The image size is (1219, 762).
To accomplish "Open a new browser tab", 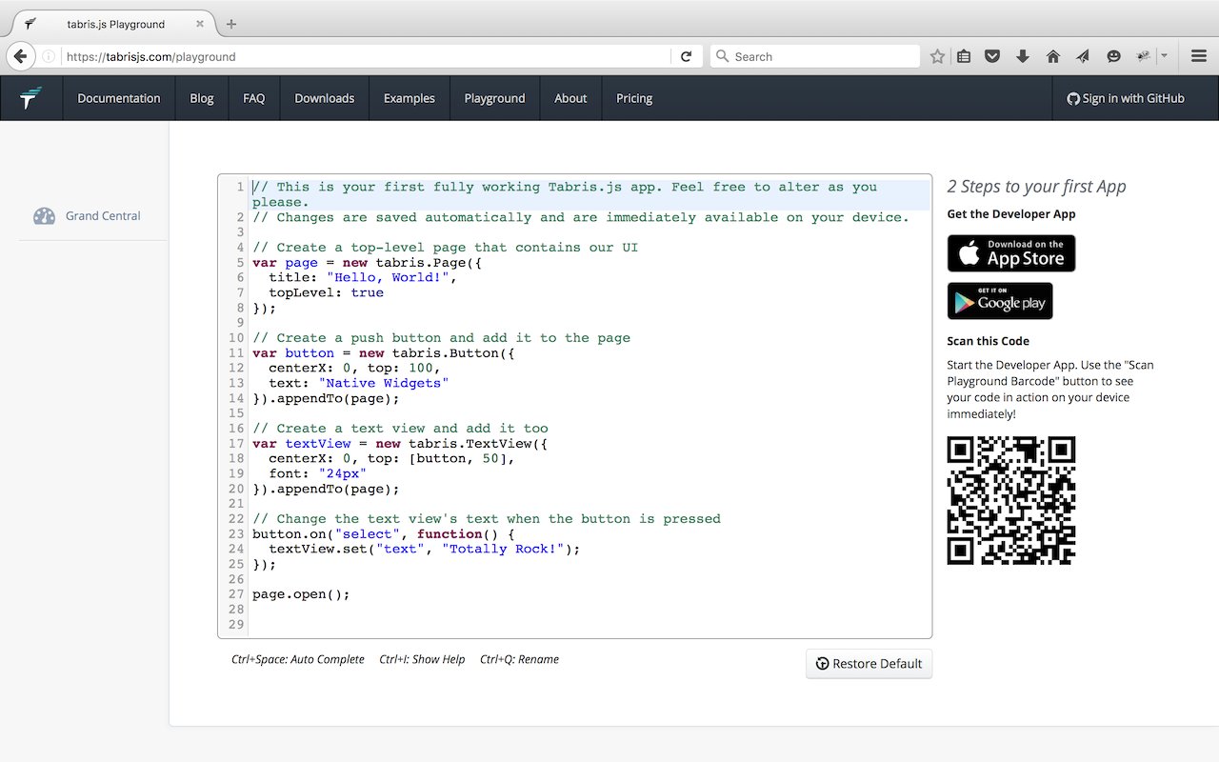I will click(231, 24).
